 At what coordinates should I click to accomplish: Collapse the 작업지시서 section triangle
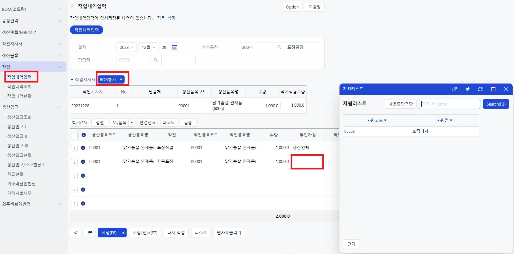pos(72,79)
